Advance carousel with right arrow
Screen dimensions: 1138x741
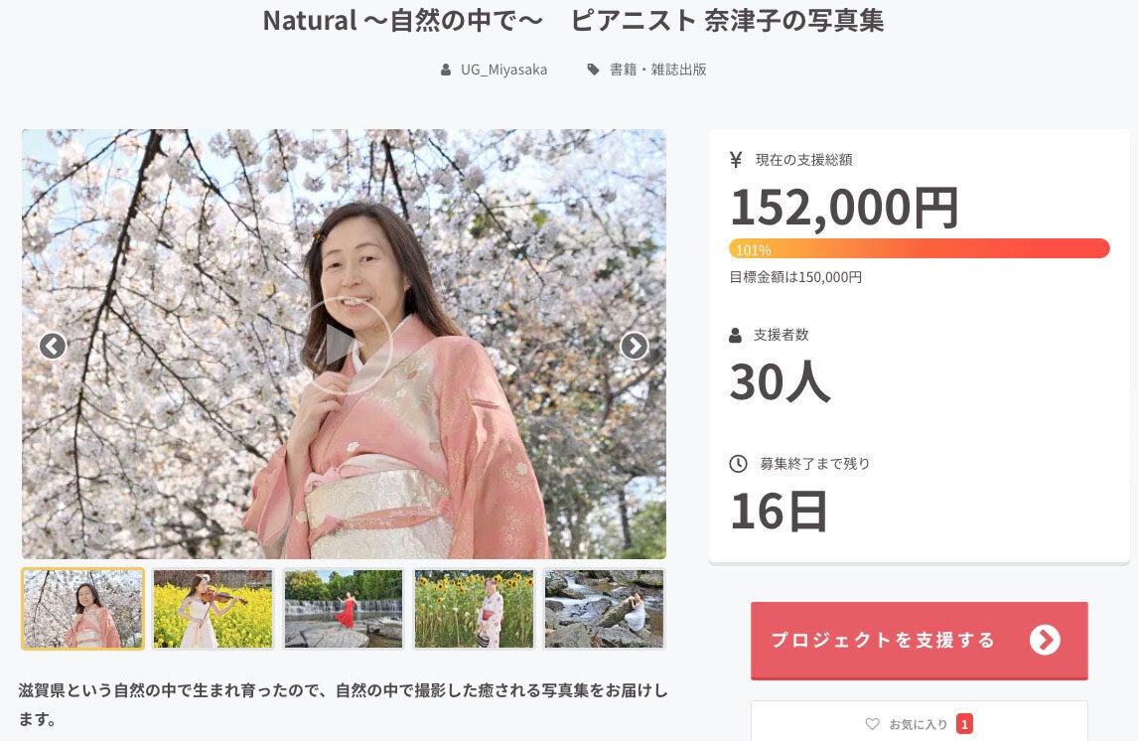(x=635, y=346)
